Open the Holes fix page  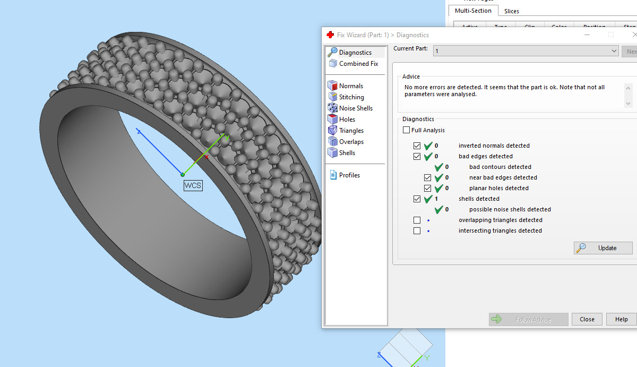point(342,119)
